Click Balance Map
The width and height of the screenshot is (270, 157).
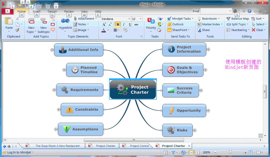pyautogui.click(x=238, y=19)
